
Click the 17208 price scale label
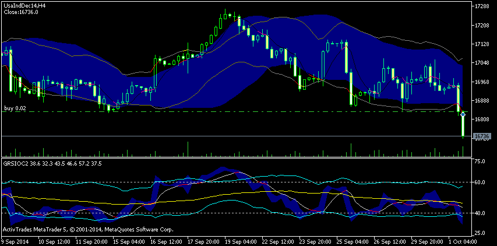(482, 25)
